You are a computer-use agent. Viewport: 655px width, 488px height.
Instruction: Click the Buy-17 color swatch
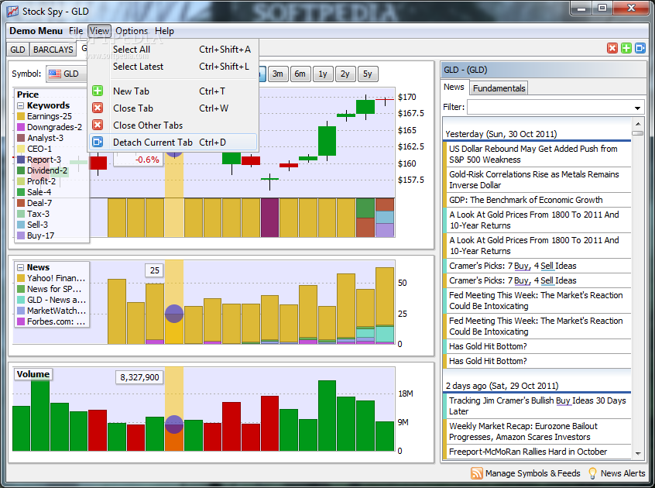(x=21, y=235)
